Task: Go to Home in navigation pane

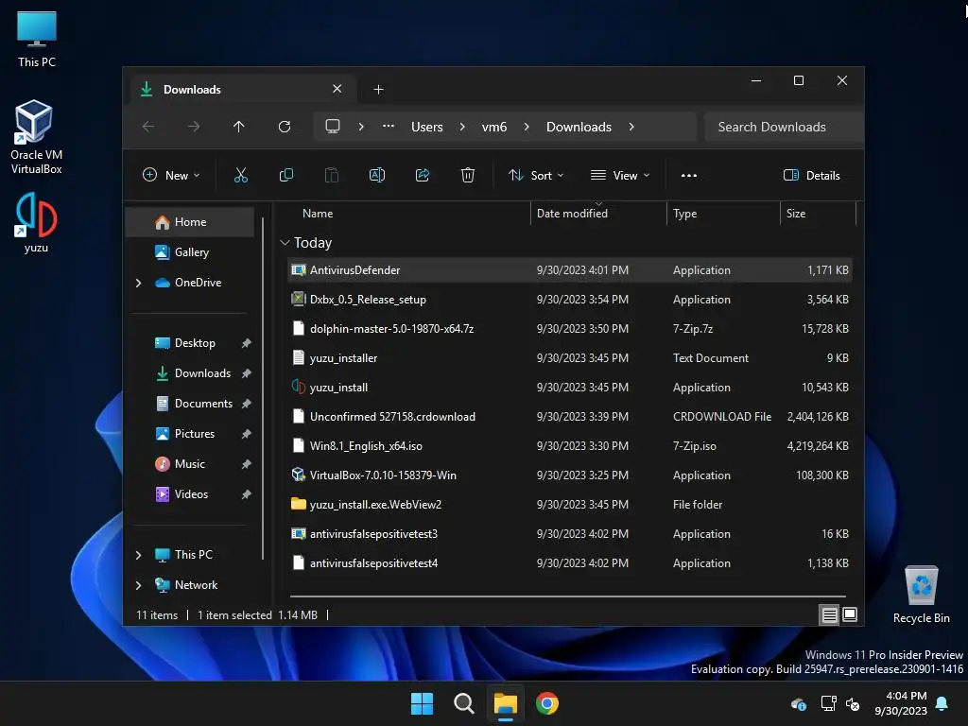Action: tap(190, 222)
